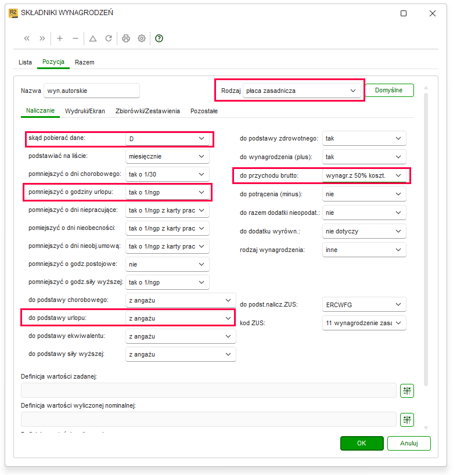Open formula editor for Definicja wartości zadanej
Image resolution: width=457 pixels, height=475 pixels.
tap(406, 391)
